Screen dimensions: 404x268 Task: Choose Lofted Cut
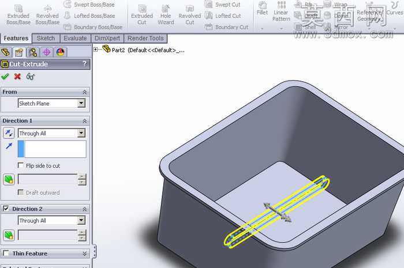[223, 16]
